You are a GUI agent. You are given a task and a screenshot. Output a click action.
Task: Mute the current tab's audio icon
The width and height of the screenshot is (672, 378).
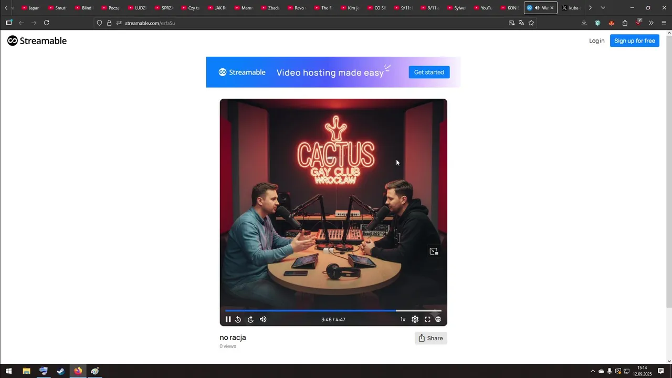click(x=537, y=8)
